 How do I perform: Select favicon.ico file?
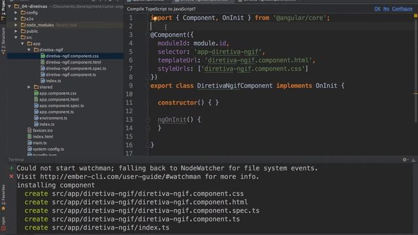point(42,131)
